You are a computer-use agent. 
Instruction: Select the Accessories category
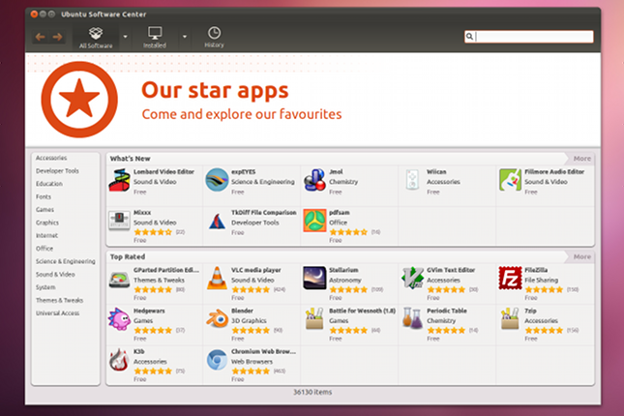pos(51,158)
